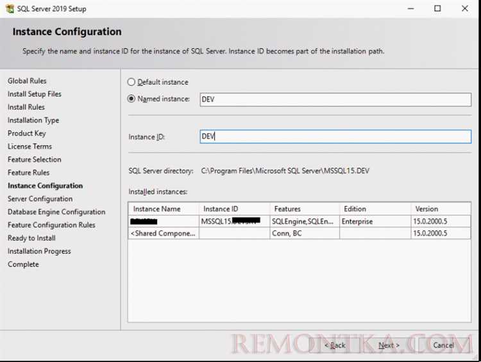Click the SQL Server directory path text
481x362 pixels.
point(285,171)
